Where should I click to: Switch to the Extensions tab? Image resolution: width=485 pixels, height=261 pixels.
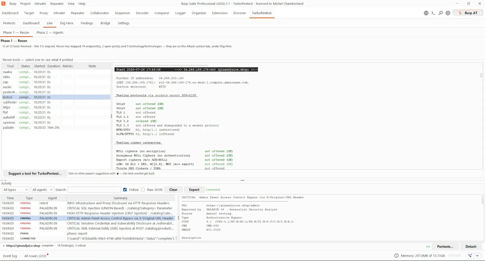pos(220,13)
